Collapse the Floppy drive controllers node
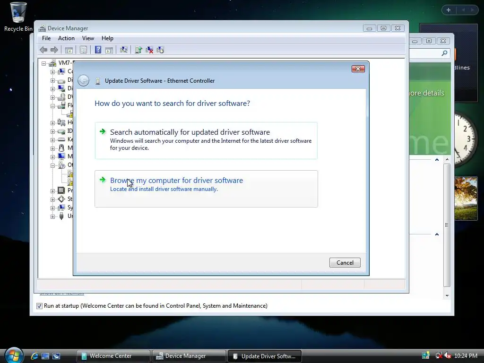 tap(52, 106)
